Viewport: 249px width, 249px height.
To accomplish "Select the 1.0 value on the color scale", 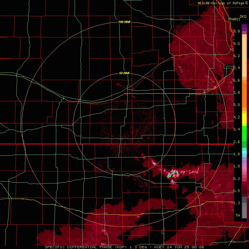I will click(237, 166).
